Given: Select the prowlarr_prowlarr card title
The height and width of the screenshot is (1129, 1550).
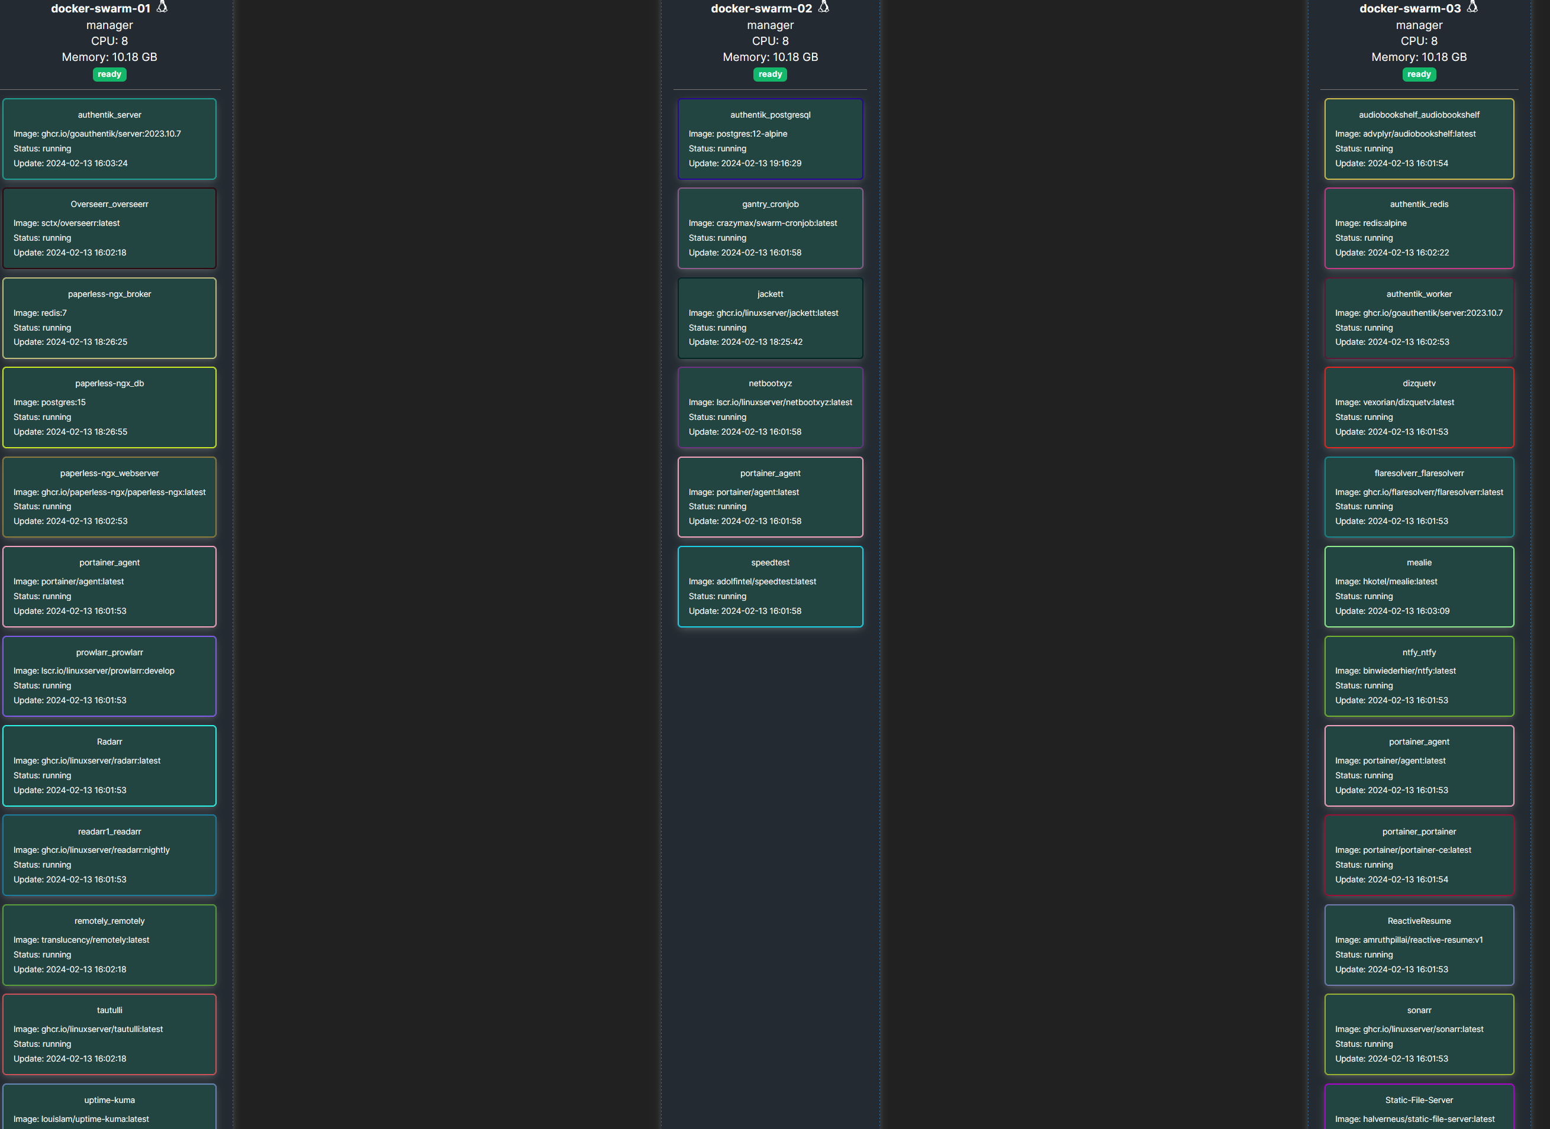Looking at the screenshot, I should point(109,652).
